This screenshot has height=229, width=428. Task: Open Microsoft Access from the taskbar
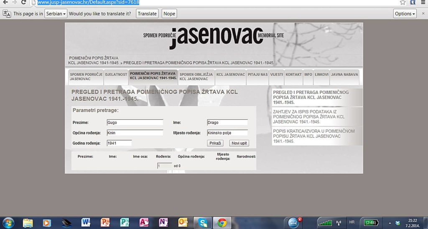pos(144,222)
